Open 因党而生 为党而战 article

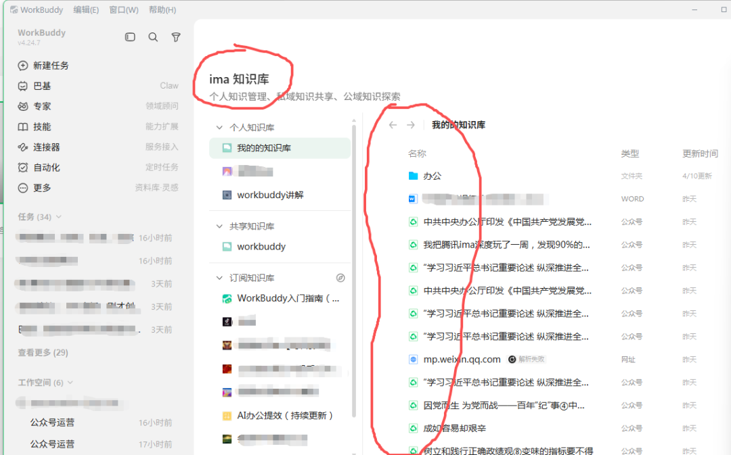(x=504, y=405)
